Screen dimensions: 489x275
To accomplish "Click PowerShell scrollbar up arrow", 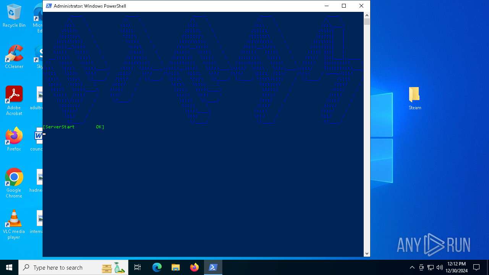I will coord(367,15).
